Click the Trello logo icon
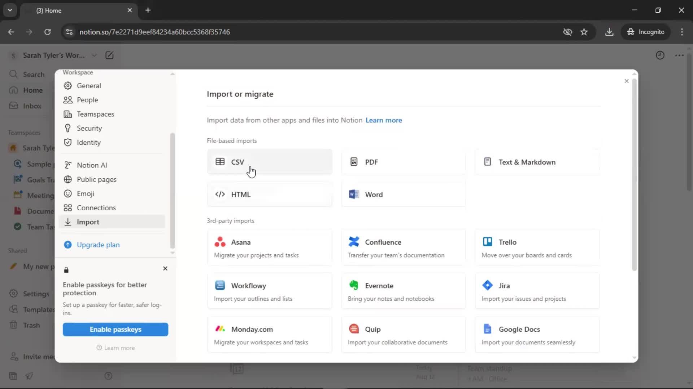Viewport: 693px width, 389px height. [487, 242]
